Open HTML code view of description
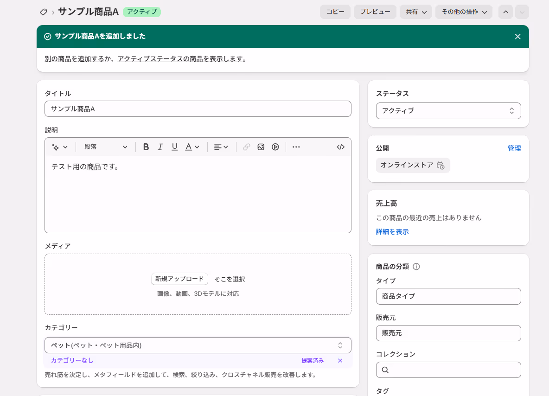This screenshot has width=549, height=396. click(341, 147)
